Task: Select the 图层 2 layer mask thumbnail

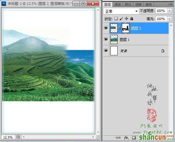Action: (126, 28)
